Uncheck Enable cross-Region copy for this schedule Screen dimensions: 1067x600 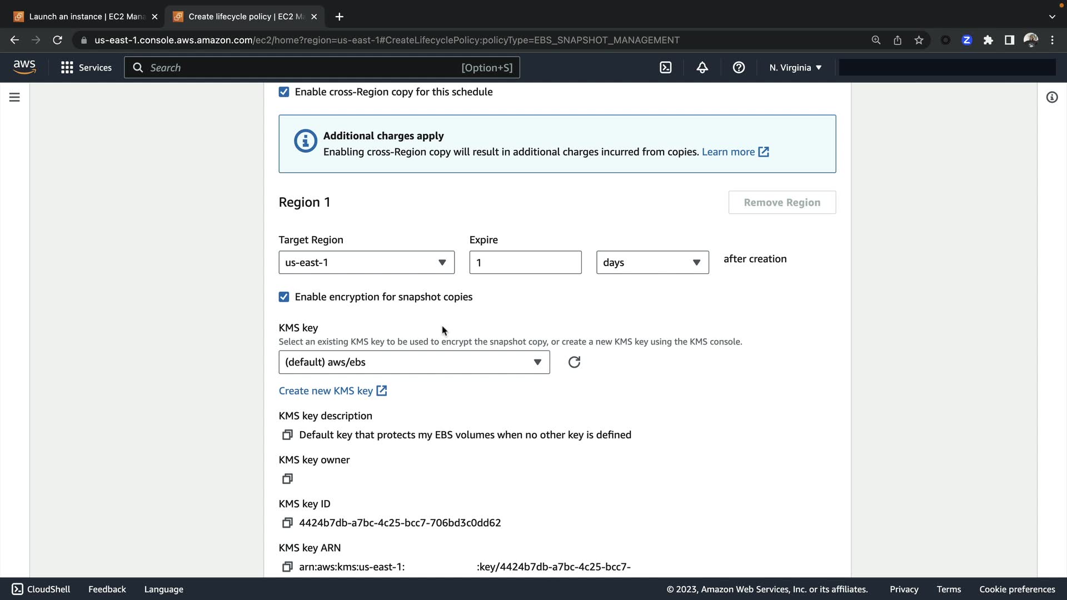point(284,92)
